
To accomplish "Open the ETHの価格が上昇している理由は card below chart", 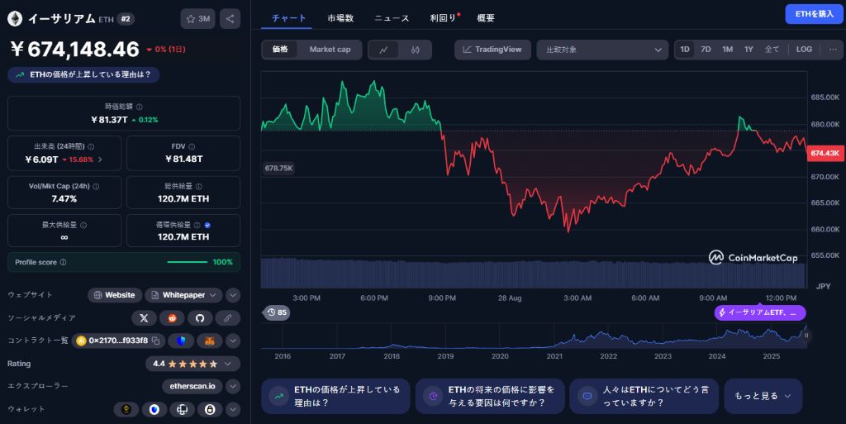I will [x=335, y=396].
